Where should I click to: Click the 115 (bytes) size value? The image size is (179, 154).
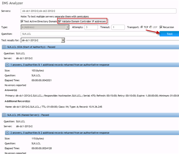[x=38, y=138]
